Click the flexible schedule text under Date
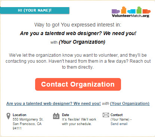 (79, 122)
